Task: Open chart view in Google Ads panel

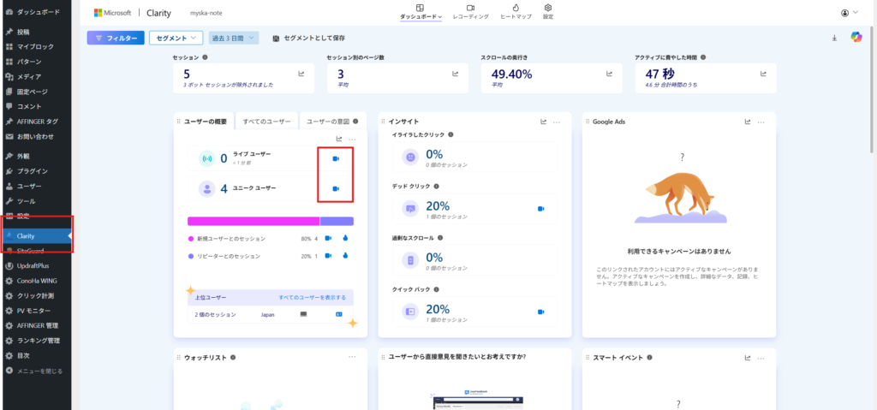Action: [x=747, y=122]
